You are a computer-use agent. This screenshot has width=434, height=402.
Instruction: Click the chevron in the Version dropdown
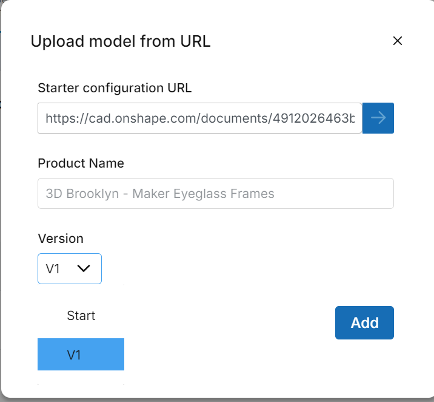pyautogui.click(x=84, y=268)
